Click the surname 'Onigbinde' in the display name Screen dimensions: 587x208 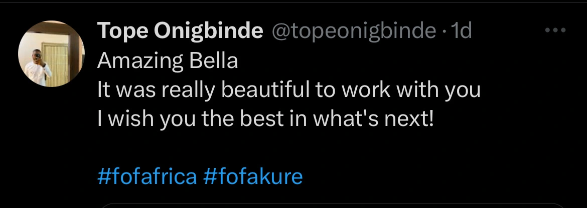tap(208, 31)
